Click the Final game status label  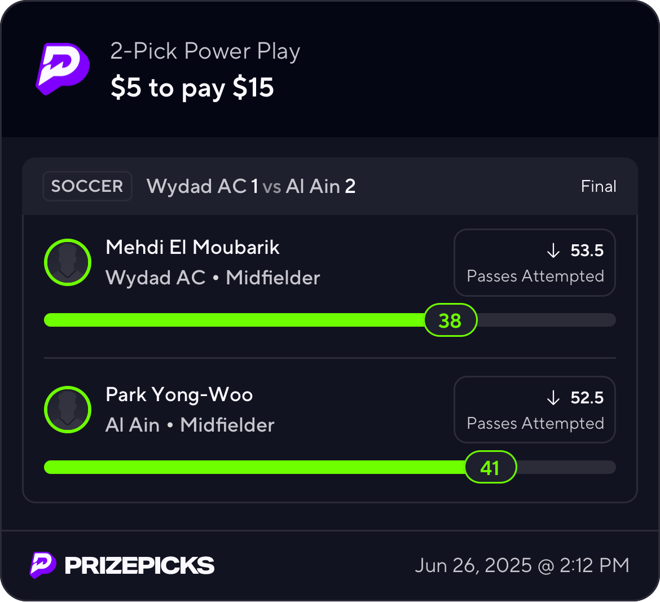click(599, 186)
